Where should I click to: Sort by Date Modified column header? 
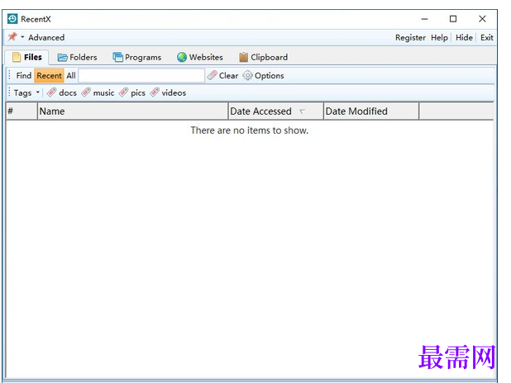pyautogui.click(x=371, y=111)
